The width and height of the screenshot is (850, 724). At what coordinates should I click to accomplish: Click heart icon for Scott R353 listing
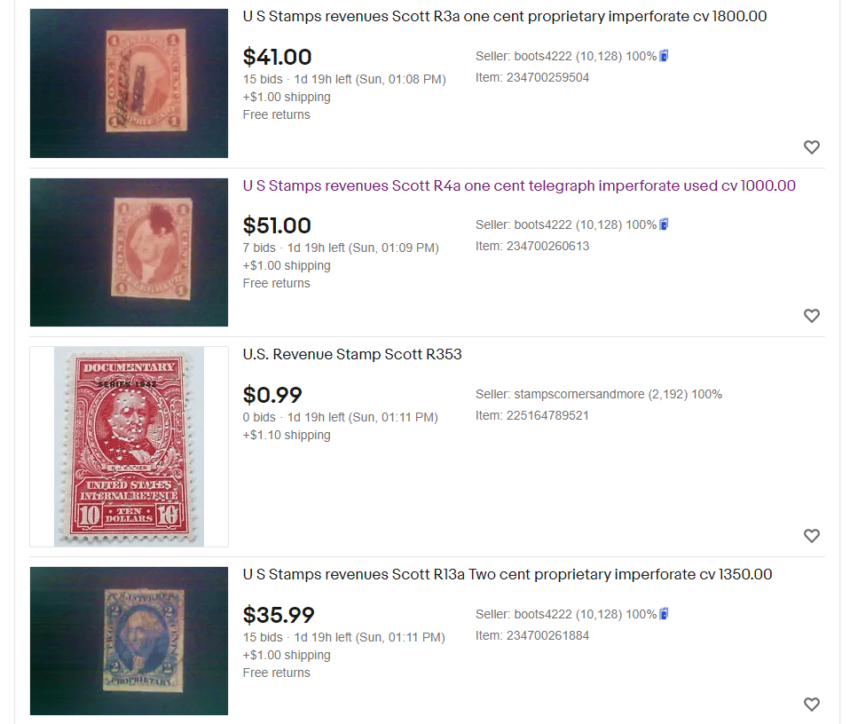[x=811, y=535]
